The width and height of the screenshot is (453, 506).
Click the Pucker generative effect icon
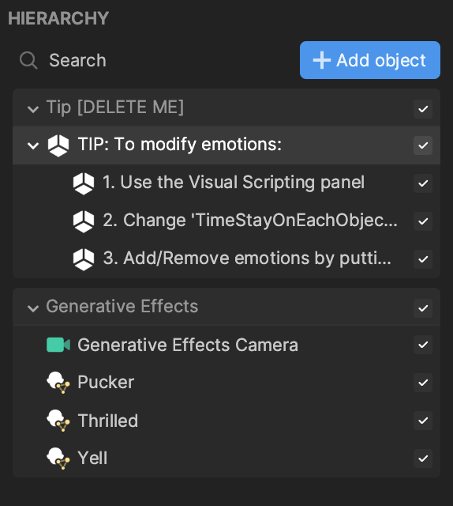pyautogui.click(x=58, y=383)
